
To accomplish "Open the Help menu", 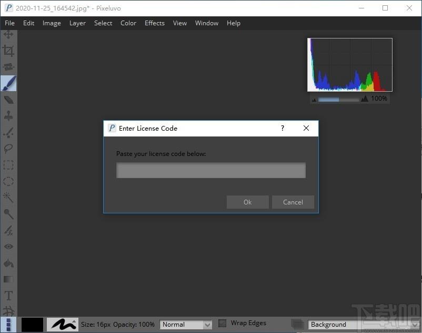I will click(233, 23).
